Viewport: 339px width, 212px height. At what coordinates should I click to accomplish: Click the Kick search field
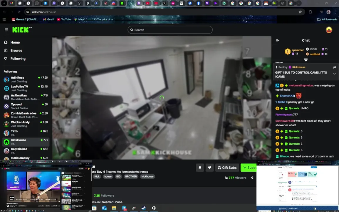point(170,30)
